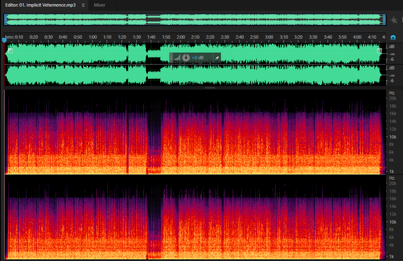
Task: Click the hms time format label on ruler
Action: 9,37
